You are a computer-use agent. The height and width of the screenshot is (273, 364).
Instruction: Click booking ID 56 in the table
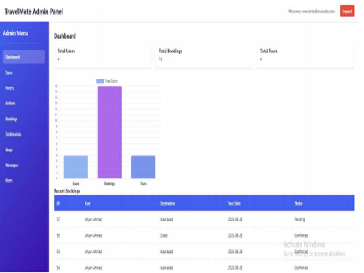[x=58, y=236]
